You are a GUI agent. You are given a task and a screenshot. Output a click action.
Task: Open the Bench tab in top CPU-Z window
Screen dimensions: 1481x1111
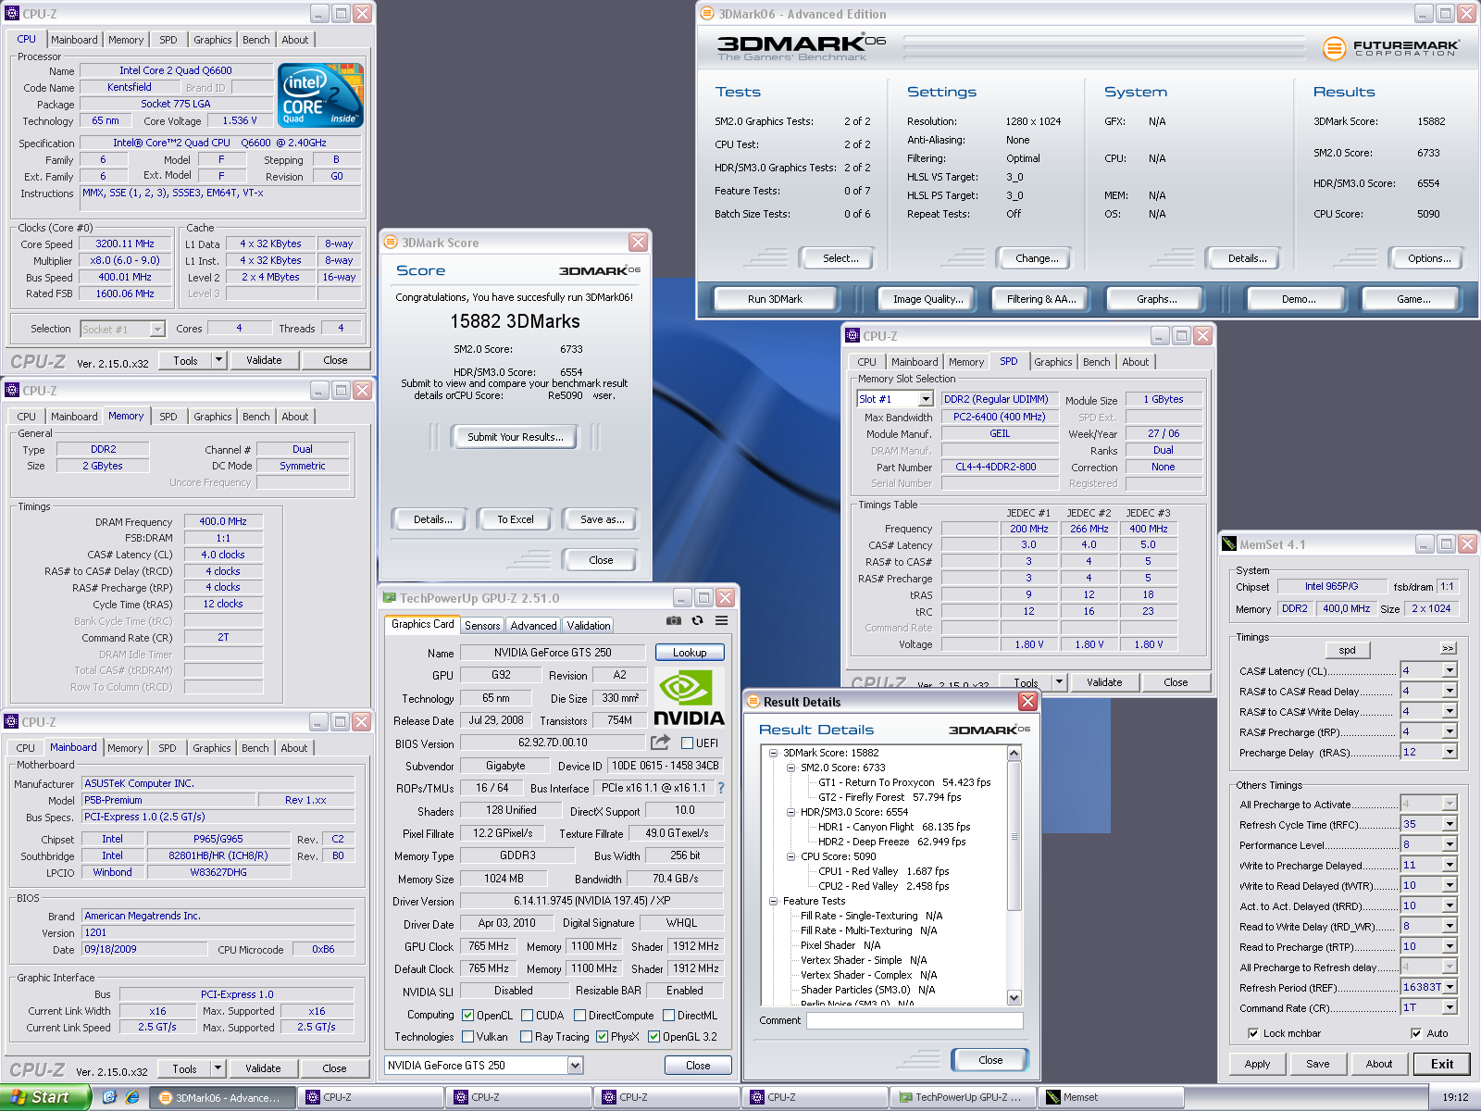pos(256,40)
